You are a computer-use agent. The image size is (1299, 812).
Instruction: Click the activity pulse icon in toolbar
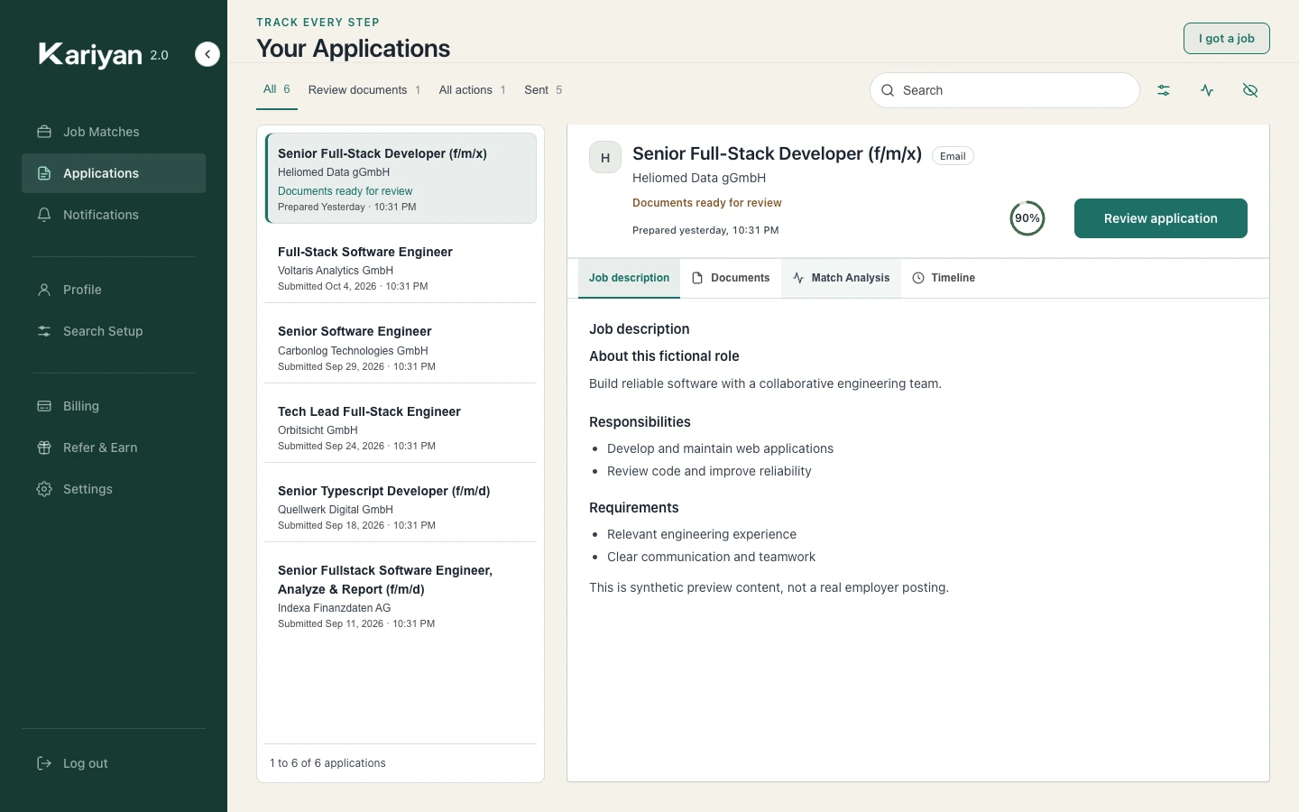tap(1207, 90)
